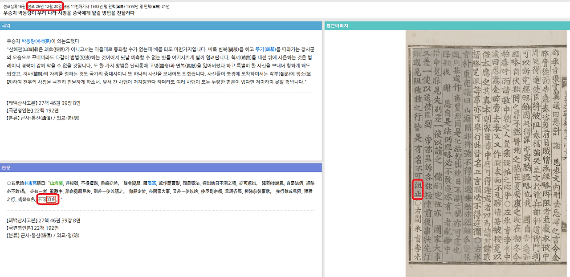Click the 不可沮止 phrase in the 원문 text
The height and width of the screenshot is (277, 570).
48,200
